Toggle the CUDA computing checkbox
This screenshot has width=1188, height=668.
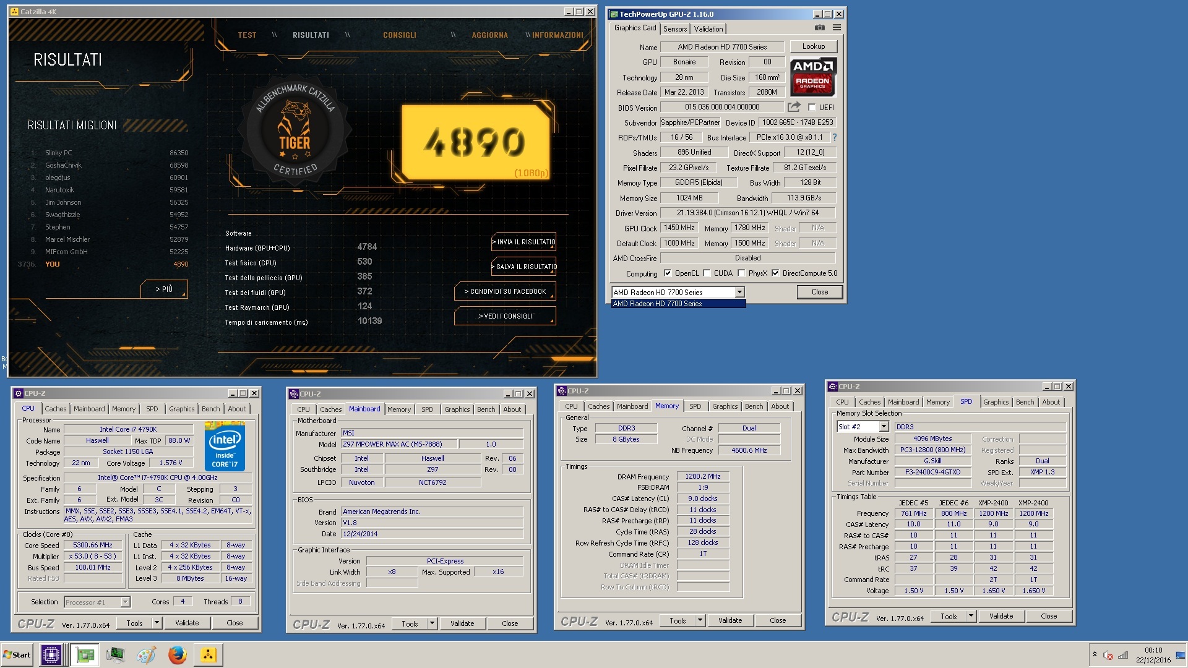(x=707, y=273)
